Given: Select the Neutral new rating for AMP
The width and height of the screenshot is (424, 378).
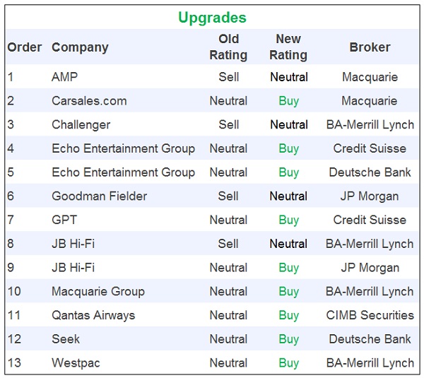Looking at the screenshot, I should pyautogui.click(x=288, y=77).
